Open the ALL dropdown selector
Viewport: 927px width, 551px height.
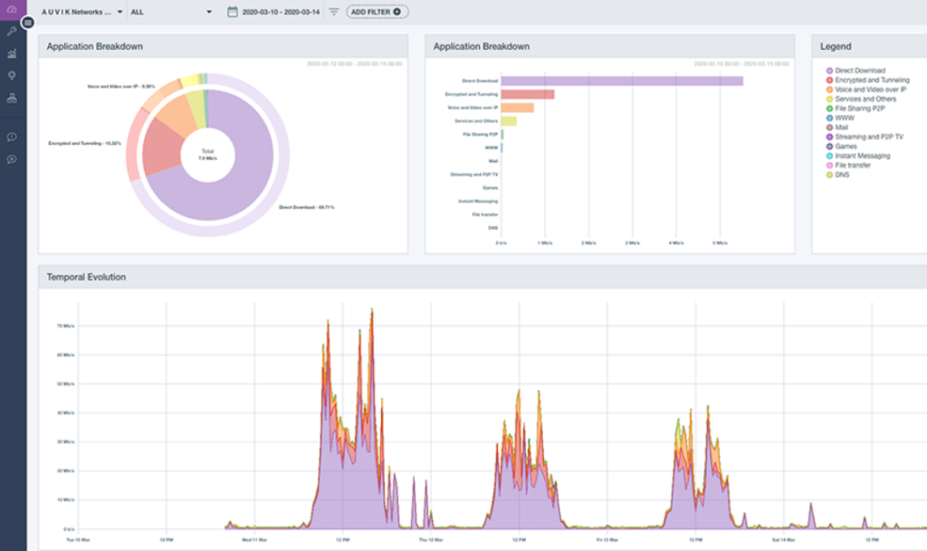click(171, 12)
